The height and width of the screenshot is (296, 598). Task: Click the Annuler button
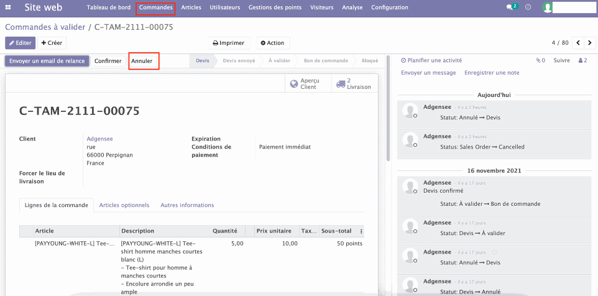pyautogui.click(x=142, y=61)
